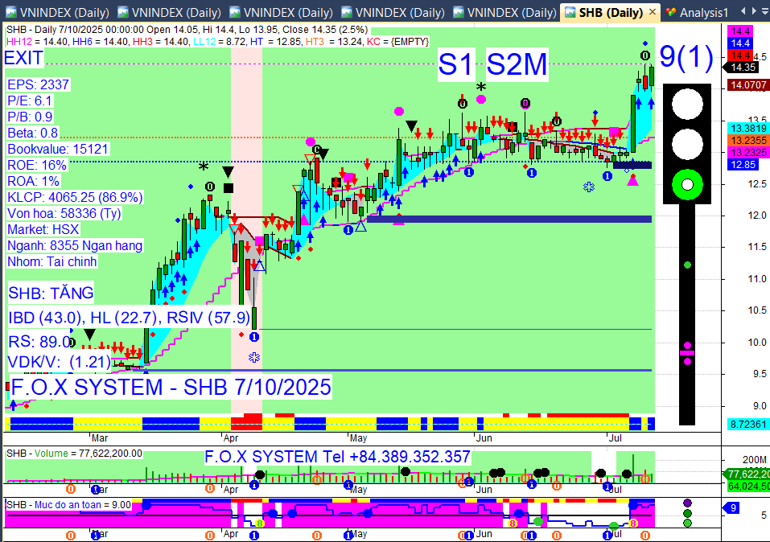Click the KC = {EMPTY} indicator value
The width and height of the screenshot is (770, 542).
pos(397,42)
